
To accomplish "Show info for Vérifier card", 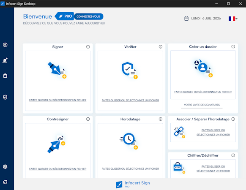I will click(161, 47).
